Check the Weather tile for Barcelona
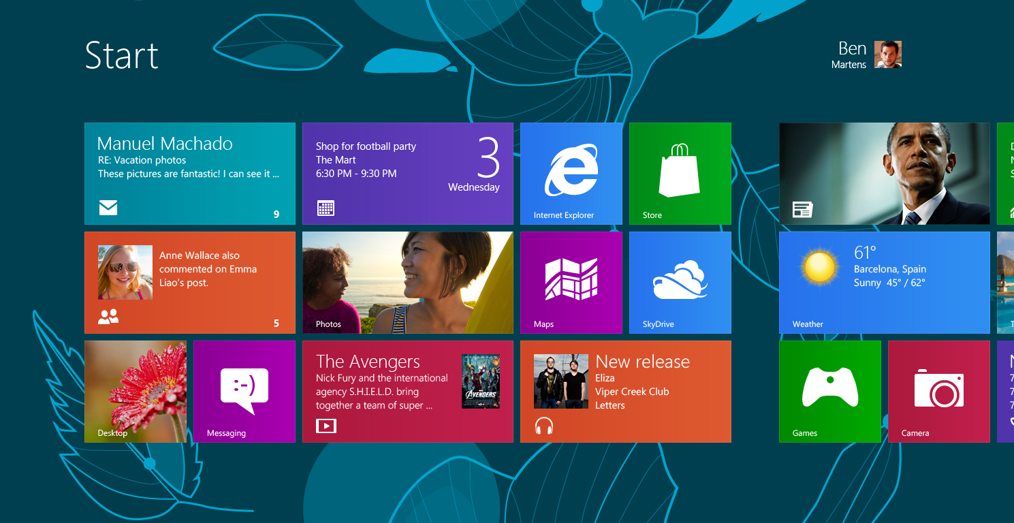 884,282
